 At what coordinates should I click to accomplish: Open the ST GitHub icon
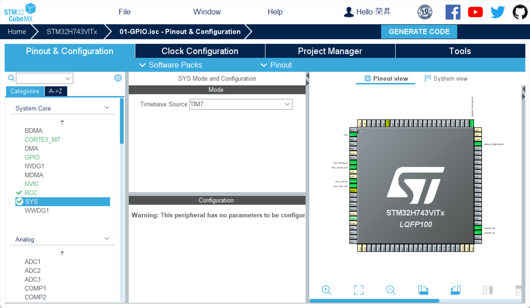[520, 12]
